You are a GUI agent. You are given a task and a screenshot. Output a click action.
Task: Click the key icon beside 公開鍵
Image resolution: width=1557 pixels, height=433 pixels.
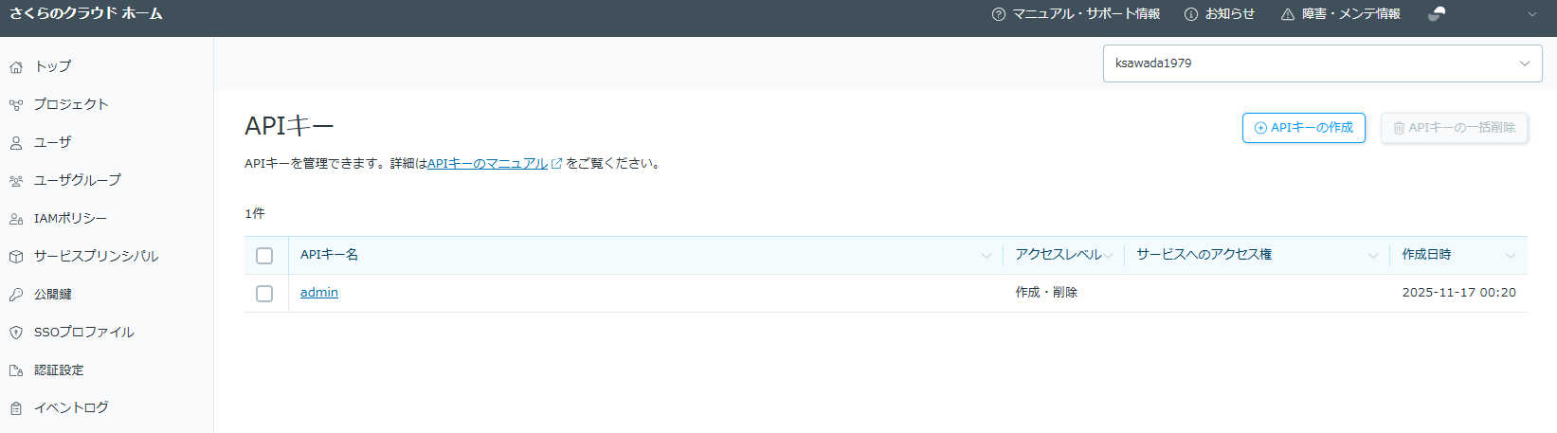(x=16, y=295)
